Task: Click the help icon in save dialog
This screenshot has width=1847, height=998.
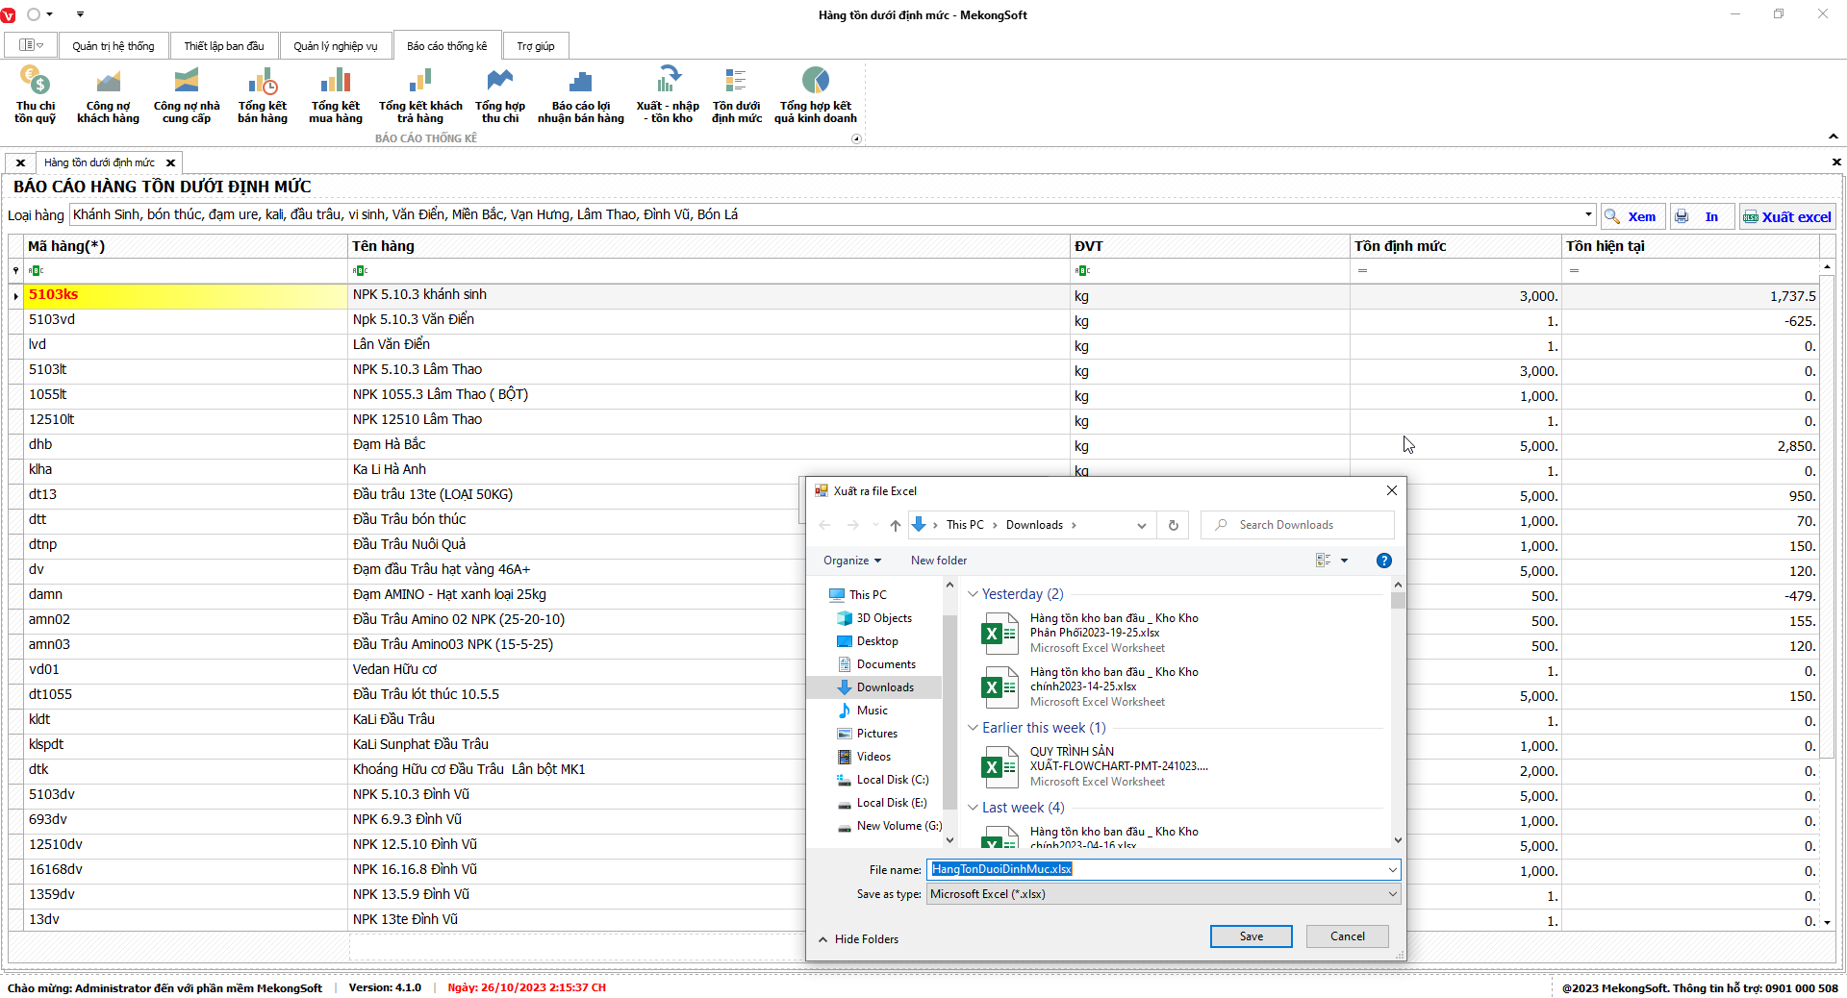Action: click(x=1383, y=561)
